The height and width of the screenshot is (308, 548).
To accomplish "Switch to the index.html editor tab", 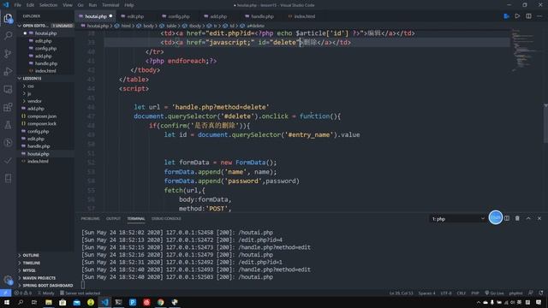I will pyautogui.click(x=304, y=16).
